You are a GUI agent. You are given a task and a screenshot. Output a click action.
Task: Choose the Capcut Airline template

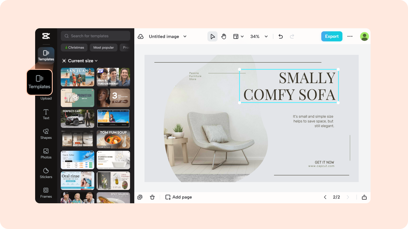78,160
